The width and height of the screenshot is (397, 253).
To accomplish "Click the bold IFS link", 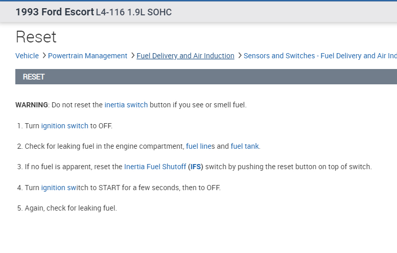I will (195, 167).
